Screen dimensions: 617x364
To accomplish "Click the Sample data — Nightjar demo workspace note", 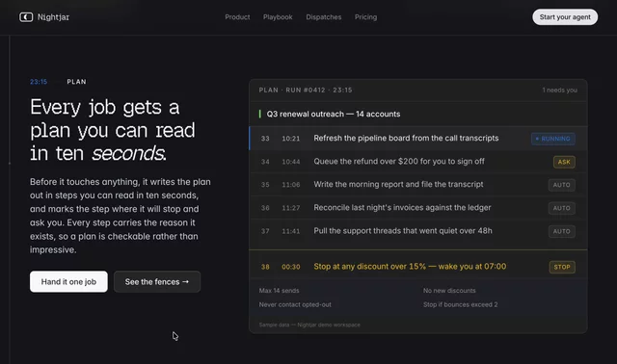I will pos(309,325).
